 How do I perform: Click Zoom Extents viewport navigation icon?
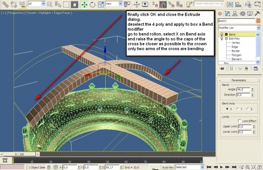[x=253, y=167]
